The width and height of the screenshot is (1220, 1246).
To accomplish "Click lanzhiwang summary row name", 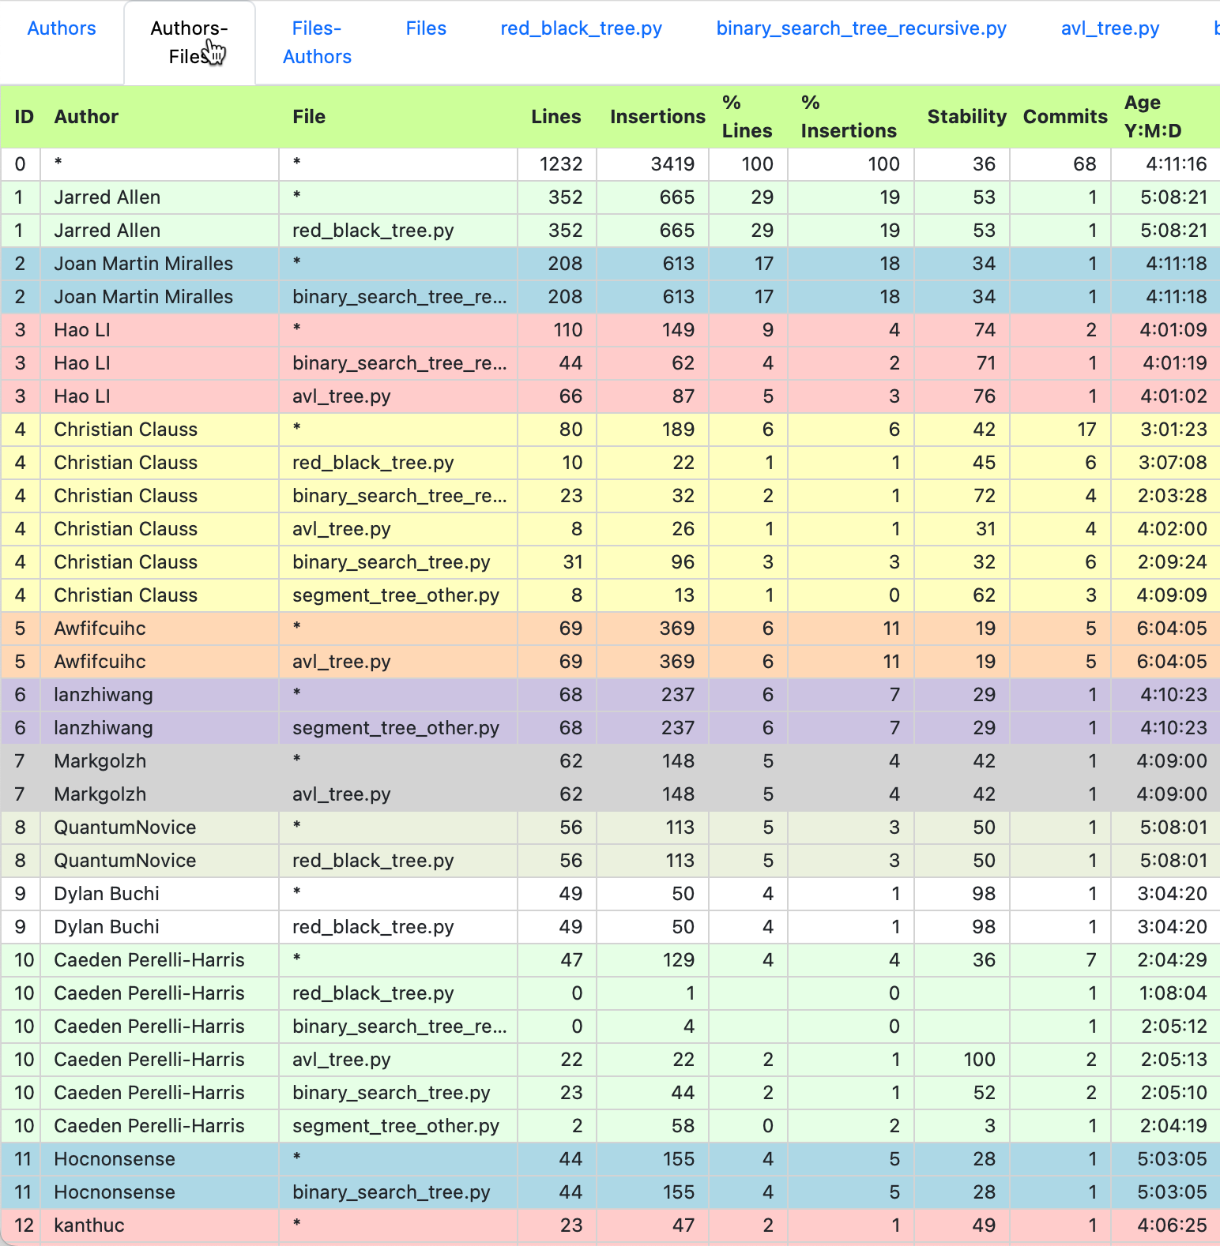I will pyautogui.click(x=104, y=695).
